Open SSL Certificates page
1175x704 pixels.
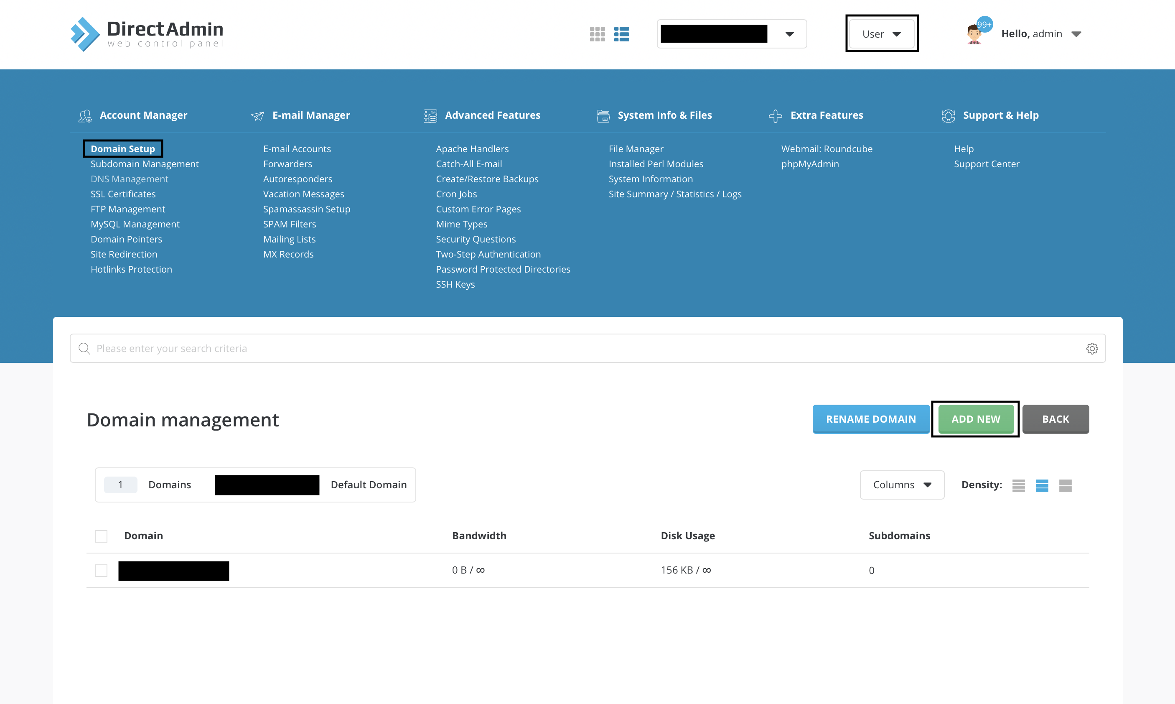[123, 194]
